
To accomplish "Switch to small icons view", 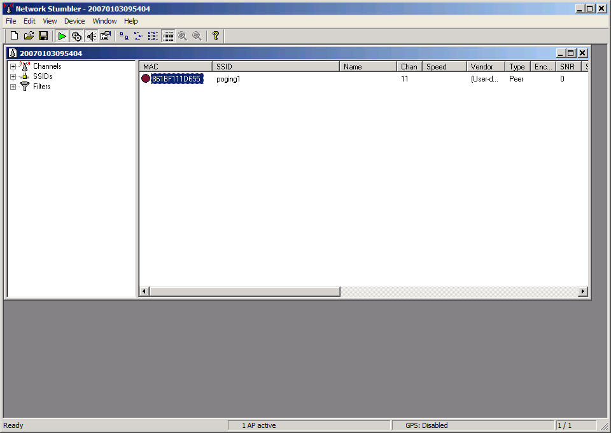I will point(138,36).
